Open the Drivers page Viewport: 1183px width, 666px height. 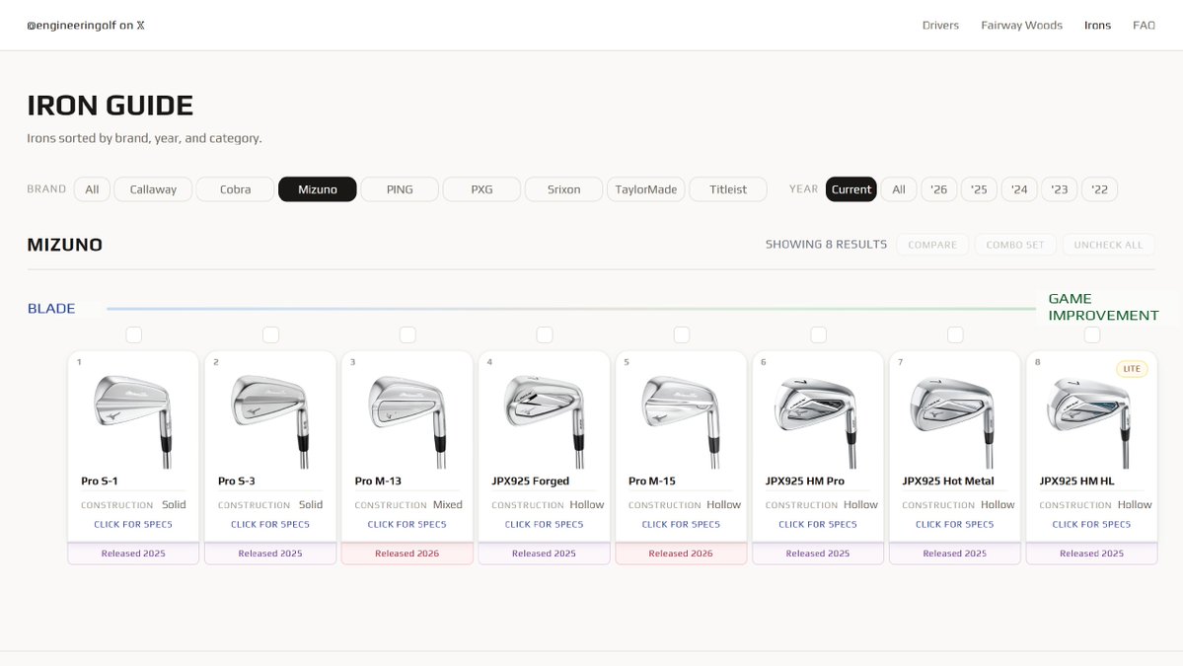940,25
